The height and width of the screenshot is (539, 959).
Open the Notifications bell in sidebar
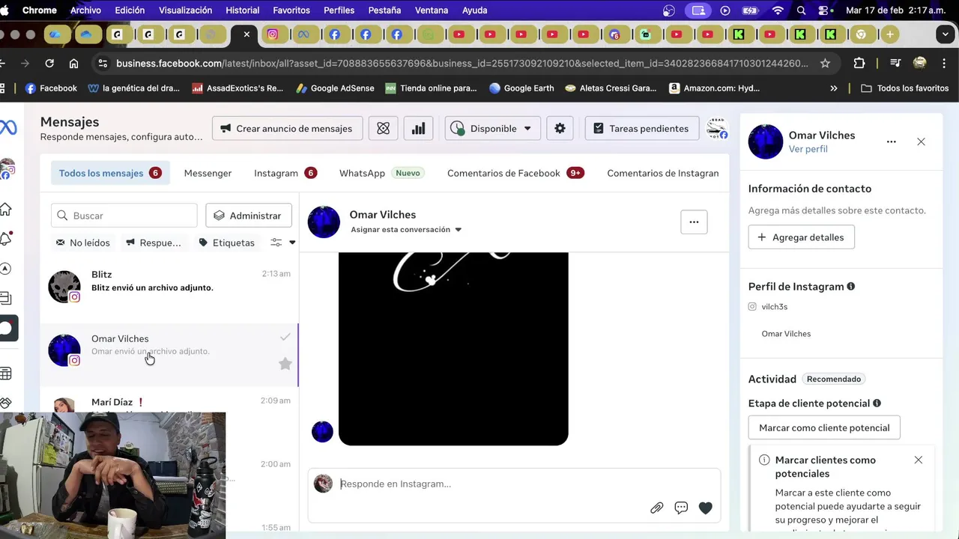[x=5, y=238]
